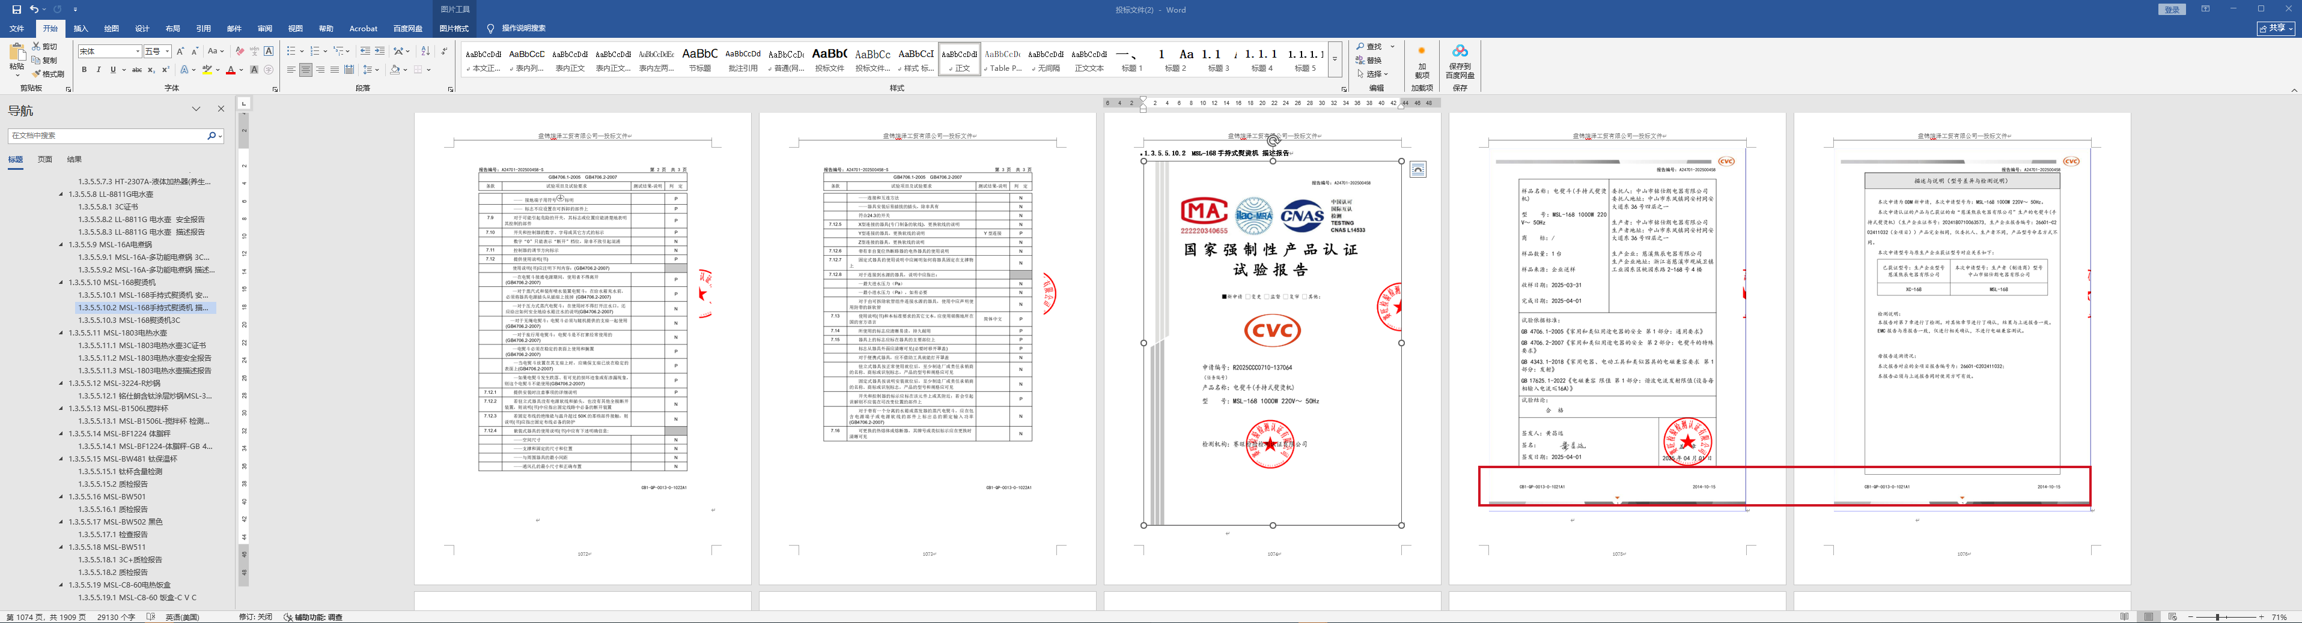
Task: Jump to heading 1.3.5.5.10.3 MSL-168熨烫机3C
Action: click(129, 319)
